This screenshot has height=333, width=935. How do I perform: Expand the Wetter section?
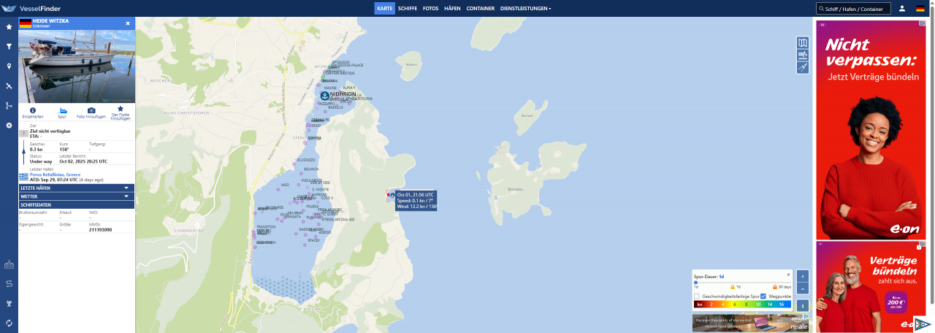coord(76,196)
